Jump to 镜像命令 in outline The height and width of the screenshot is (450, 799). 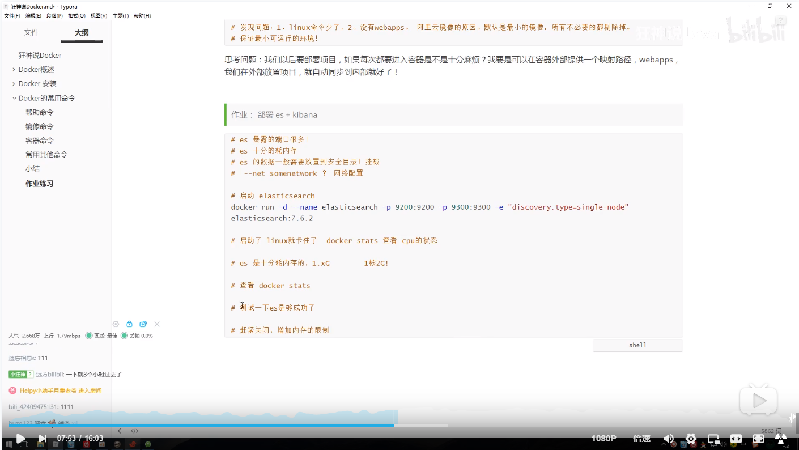pyautogui.click(x=39, y=126)
